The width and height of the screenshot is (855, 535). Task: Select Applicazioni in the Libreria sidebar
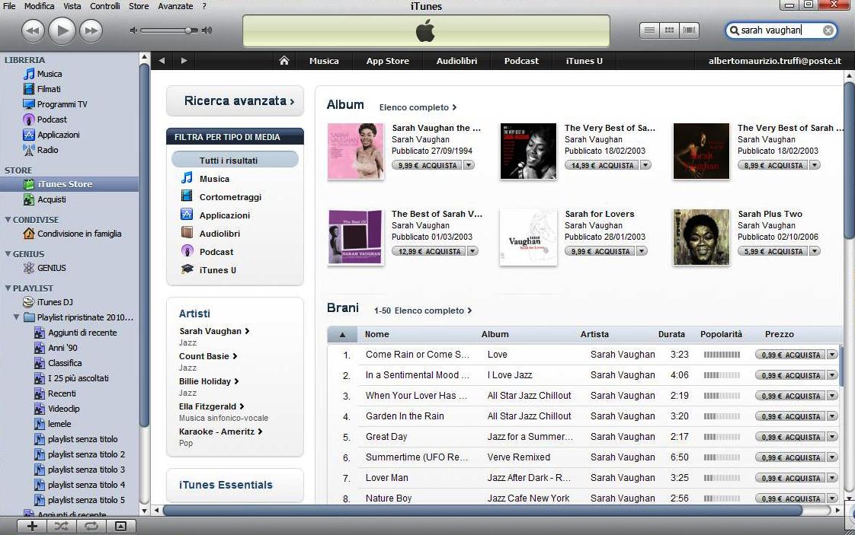click(x=52, y=135)
